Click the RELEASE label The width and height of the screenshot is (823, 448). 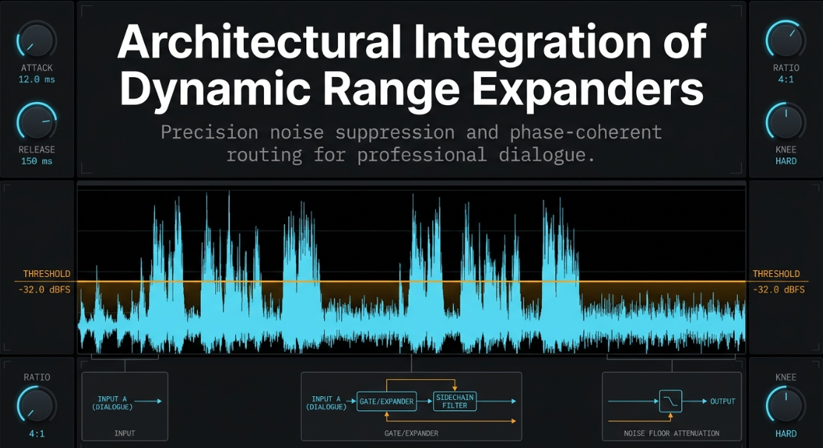click(37, 150)
